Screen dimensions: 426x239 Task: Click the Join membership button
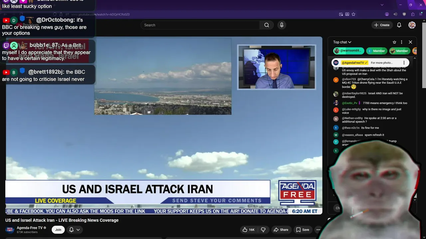point(58,230)
